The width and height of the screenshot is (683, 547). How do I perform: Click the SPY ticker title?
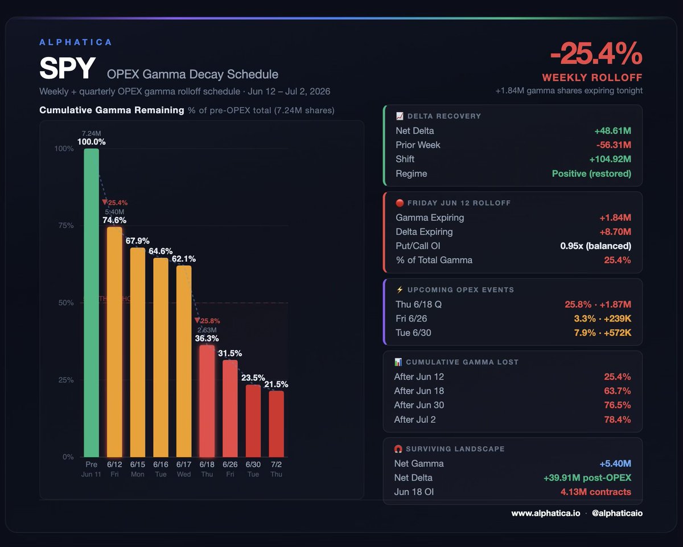[x=67, y=69]
